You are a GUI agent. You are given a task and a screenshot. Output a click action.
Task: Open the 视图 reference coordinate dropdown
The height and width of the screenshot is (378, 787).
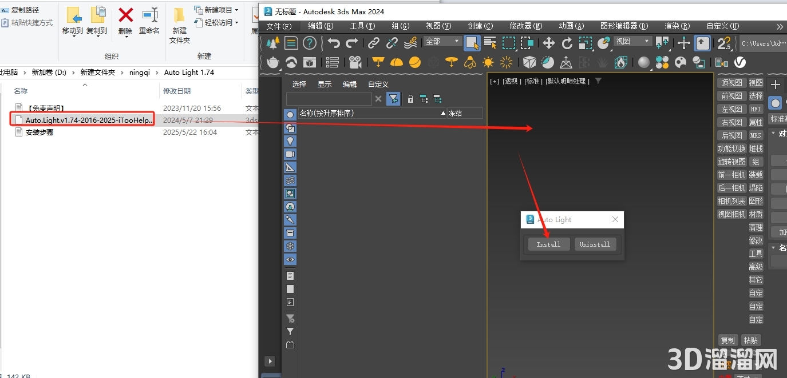click(x=632, y=41)
